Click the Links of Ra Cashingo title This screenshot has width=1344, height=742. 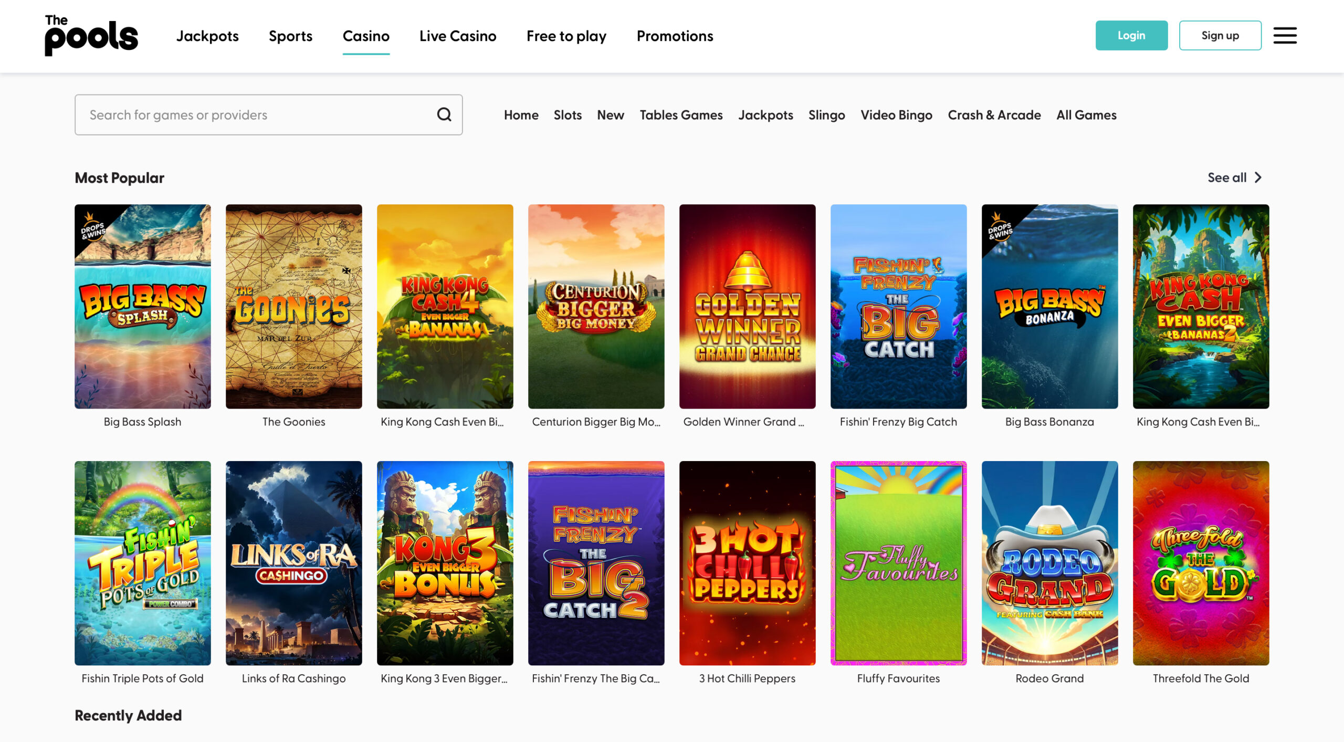pyautogui.click(x=293, y=678)
